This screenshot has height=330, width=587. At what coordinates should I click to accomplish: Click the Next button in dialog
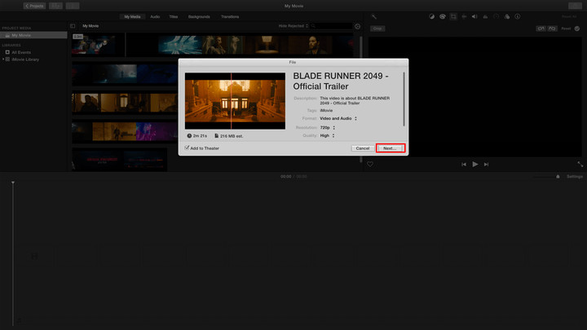391,148
